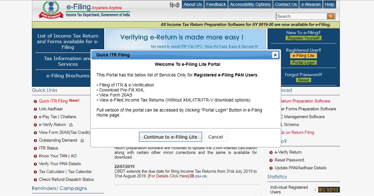Click the lock icon beside e-Verify Return

pos(71,125)
